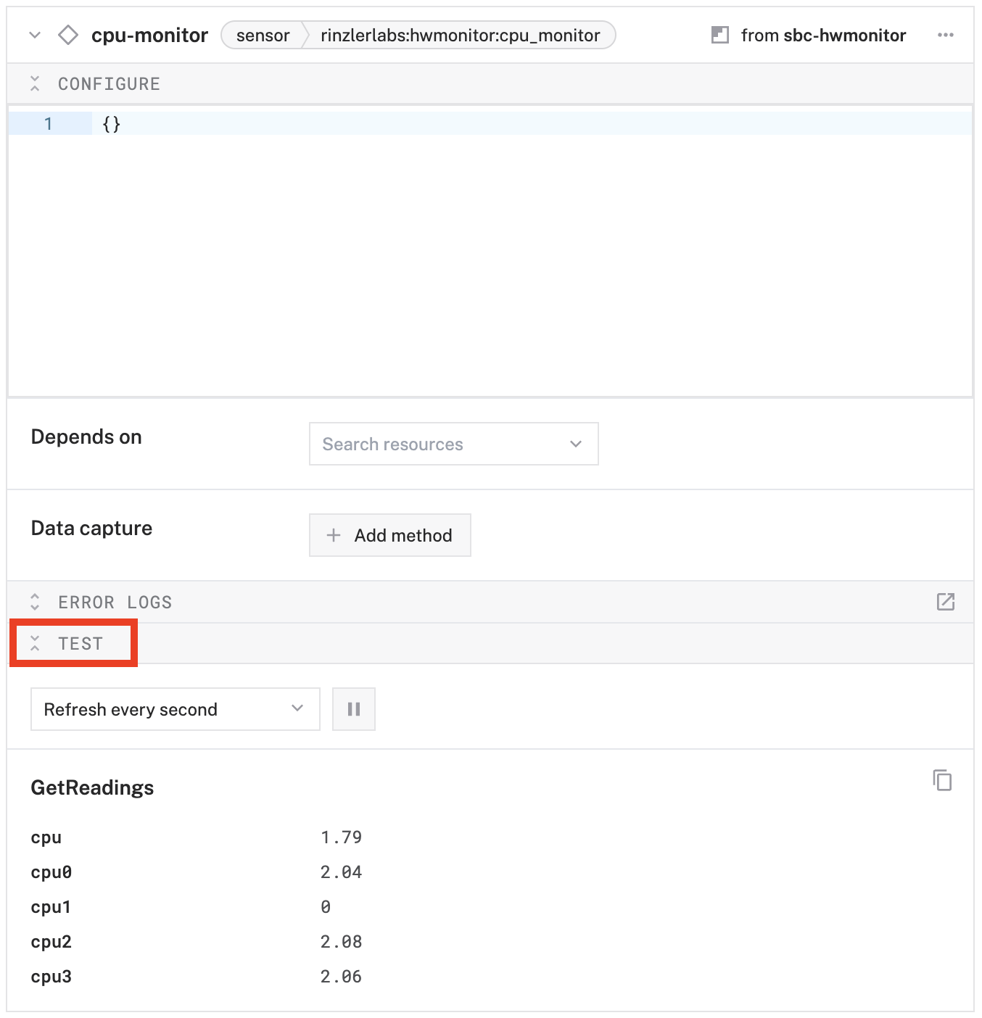982x1018 pixels.
Task: Click the cpu reading value 1.79
Action: coord(341,837)
